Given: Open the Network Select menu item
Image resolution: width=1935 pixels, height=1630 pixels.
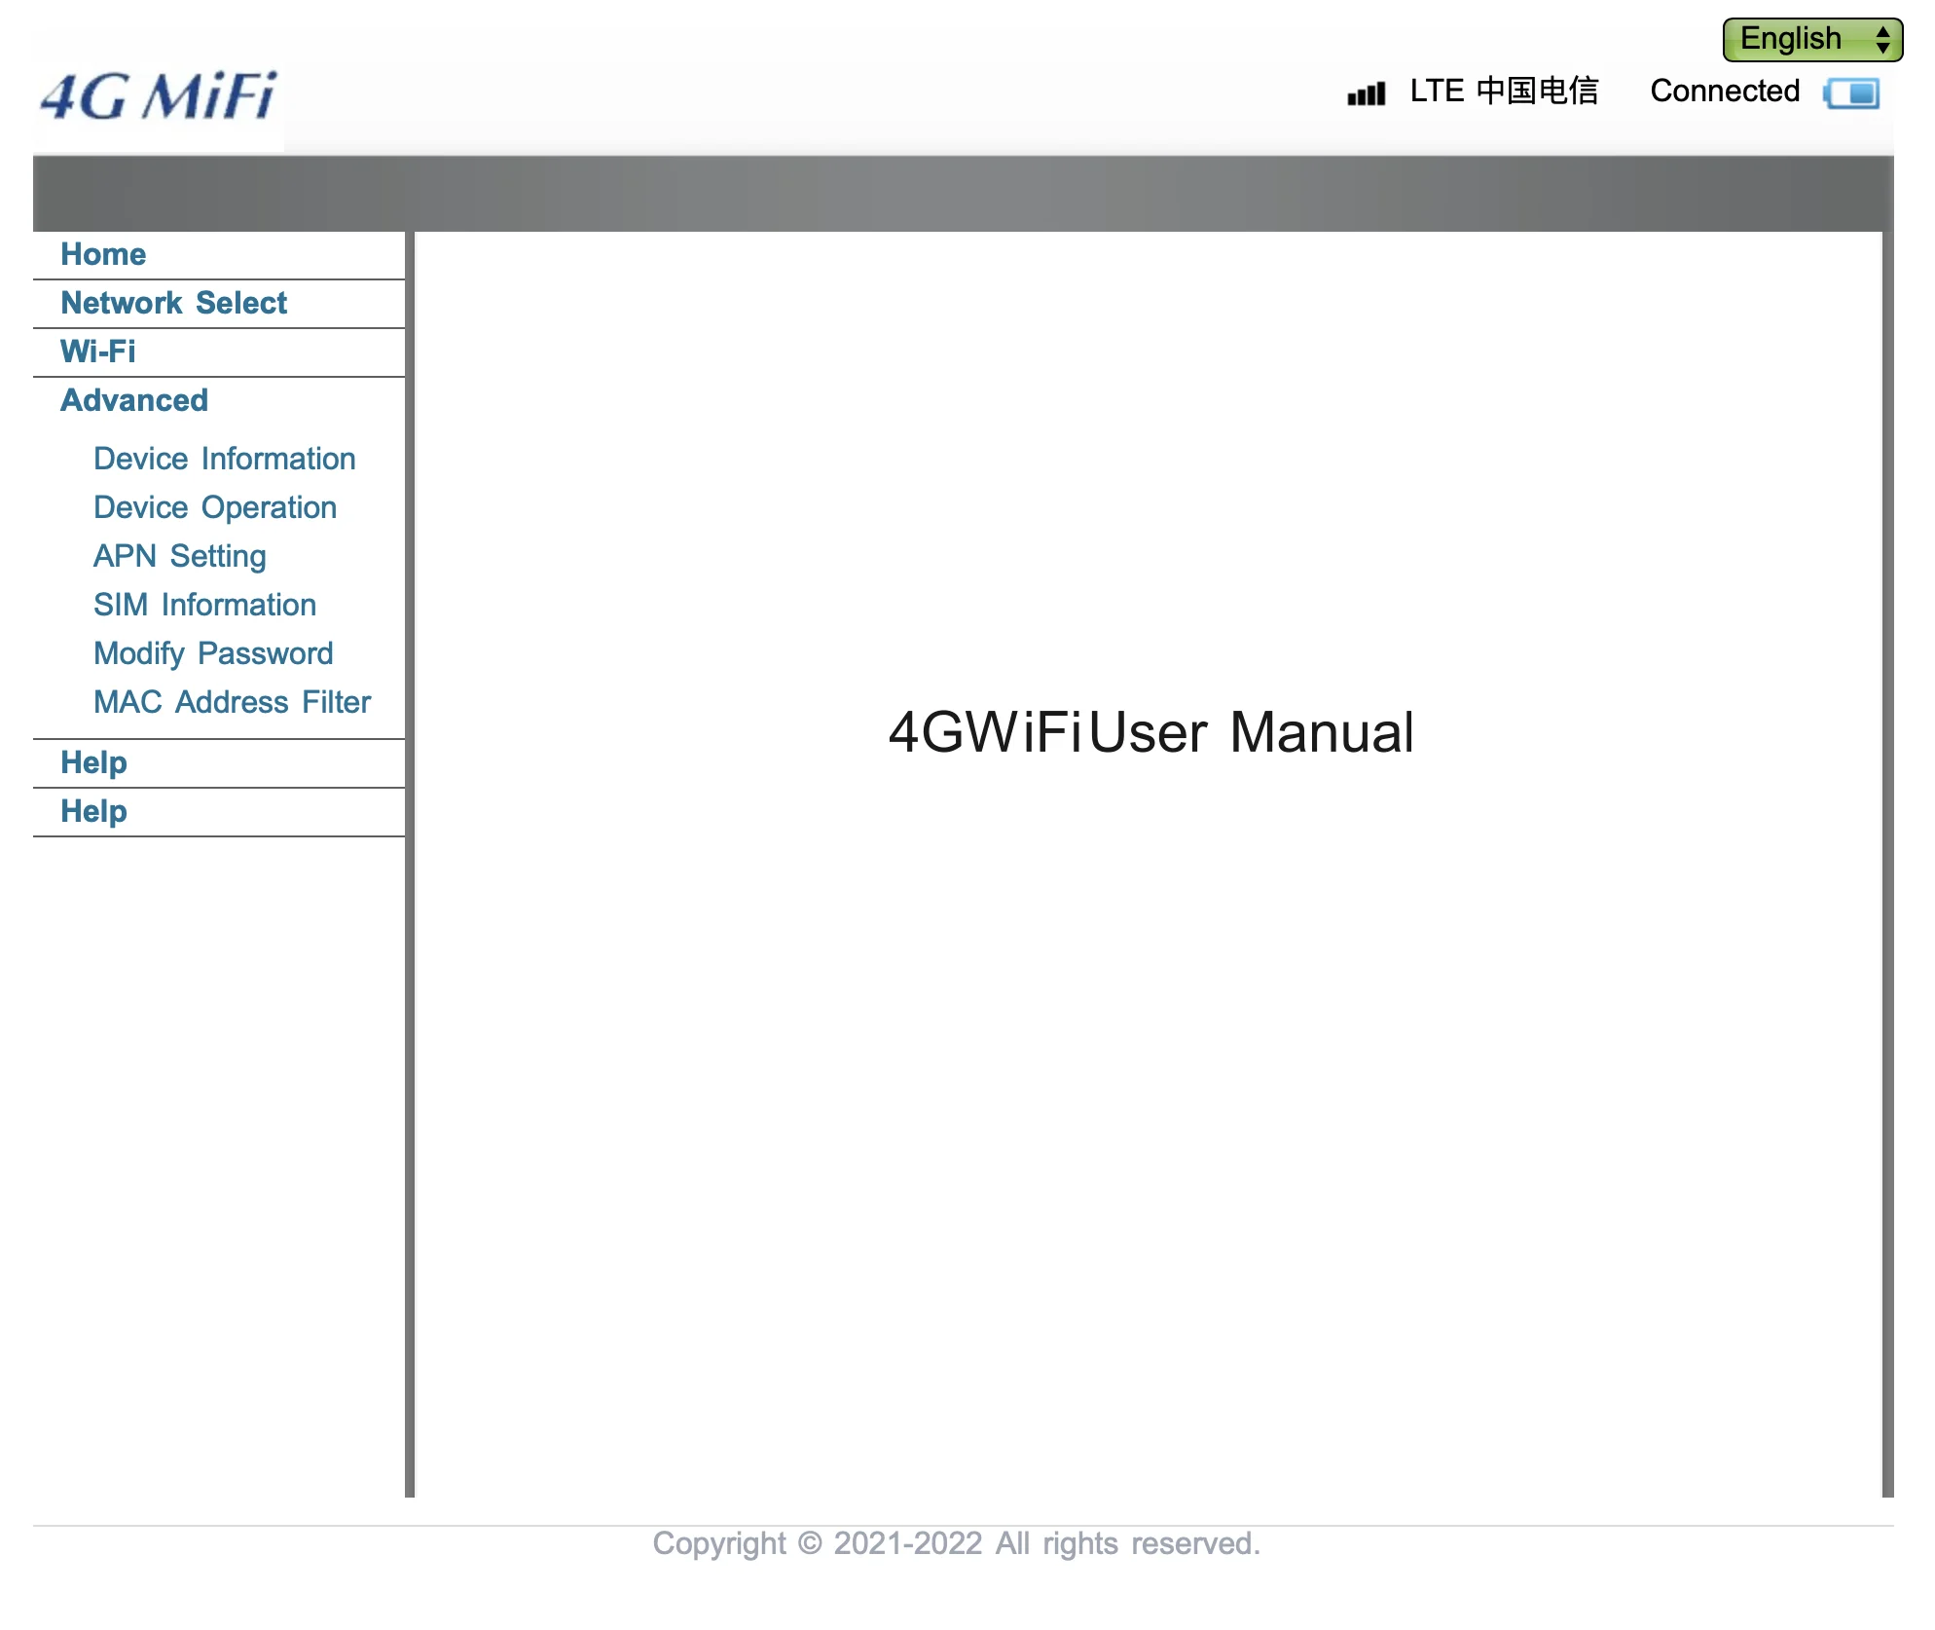Looking at the screenshot, I should click(173, 303).
